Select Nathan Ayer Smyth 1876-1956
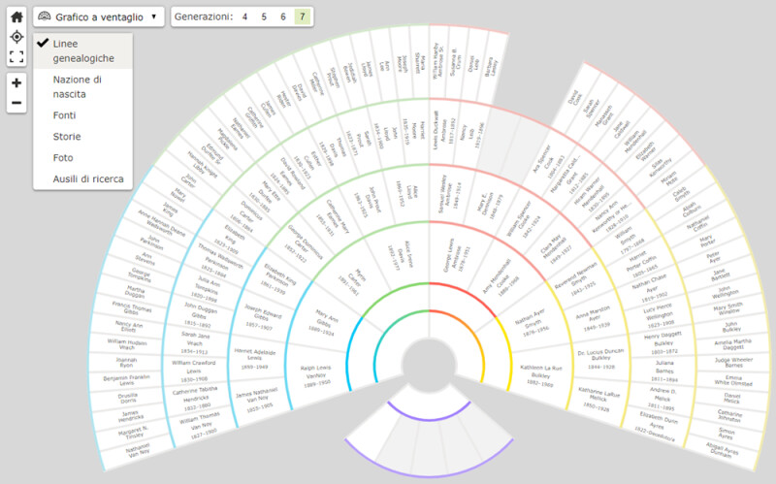The width and height of the screenshot is (776, 484). (x=532, y=322)
